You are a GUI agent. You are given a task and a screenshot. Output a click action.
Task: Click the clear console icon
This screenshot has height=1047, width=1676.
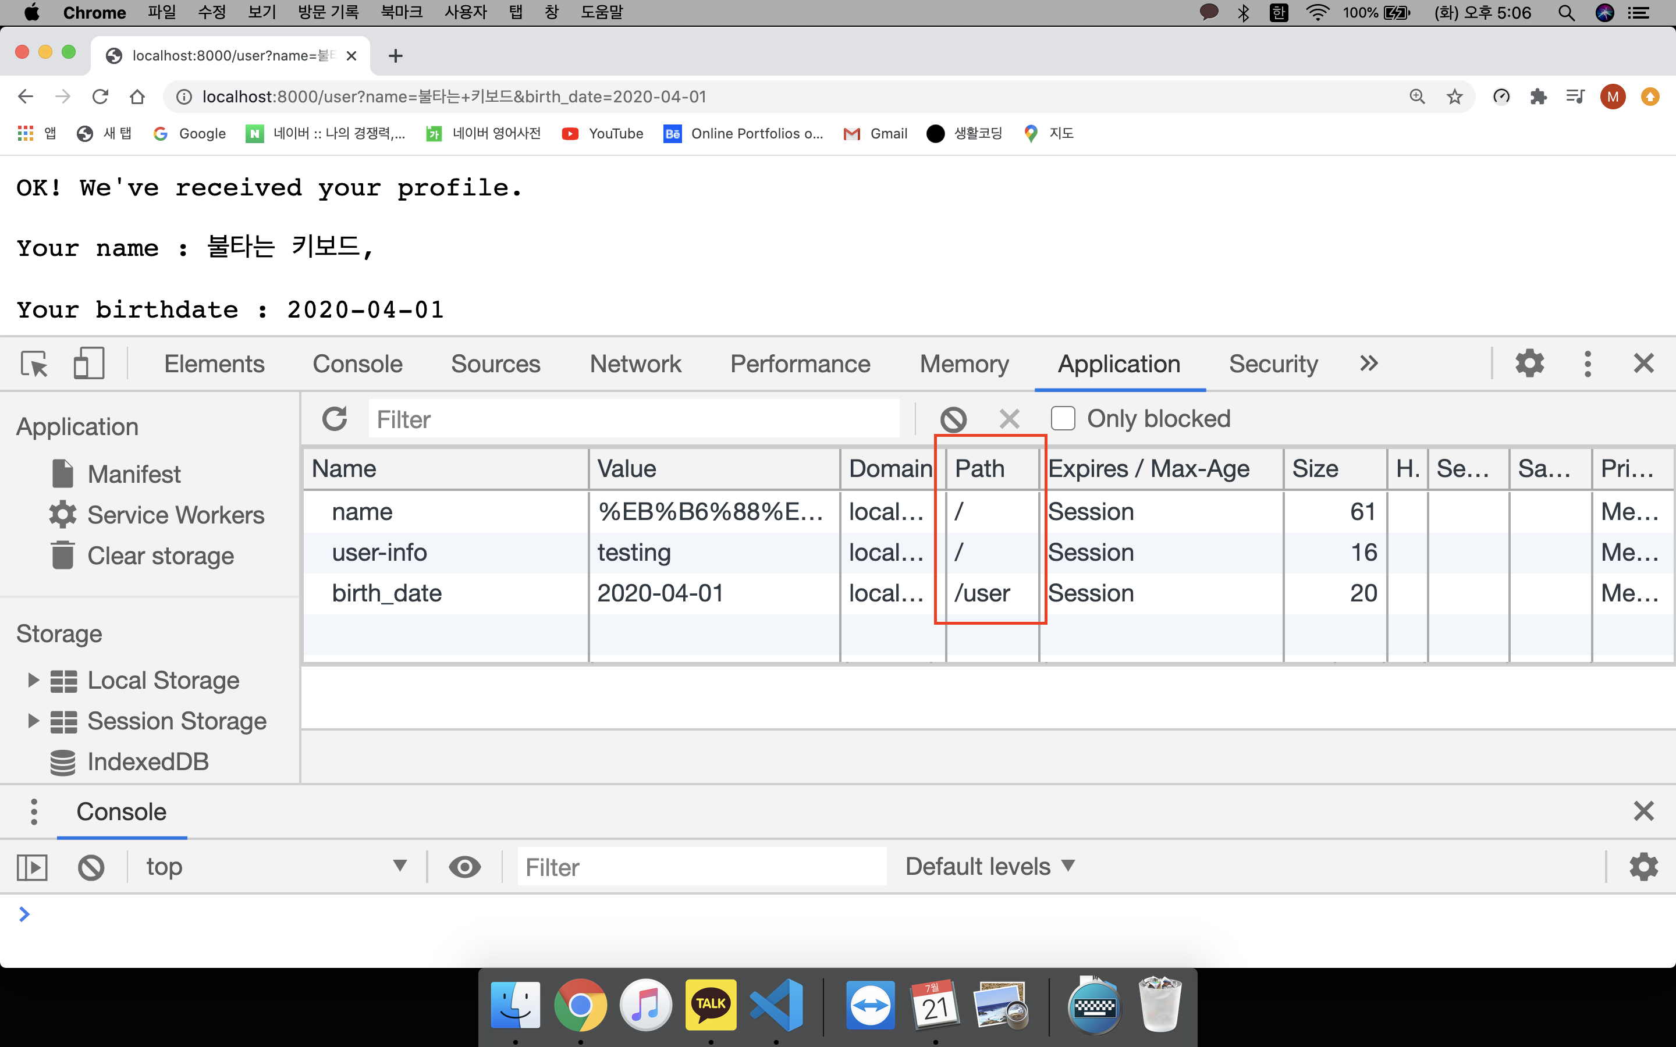pyautogui.click(x=91, y=867)
